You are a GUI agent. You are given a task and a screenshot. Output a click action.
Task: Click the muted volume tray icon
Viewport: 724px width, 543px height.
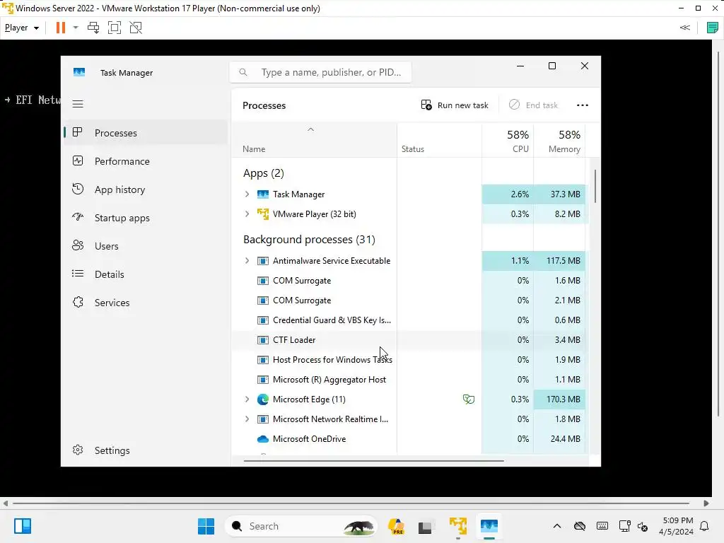point(643,526)
